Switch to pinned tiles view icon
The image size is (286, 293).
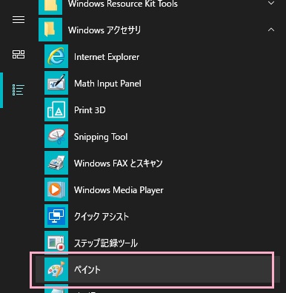click(19, 55)
